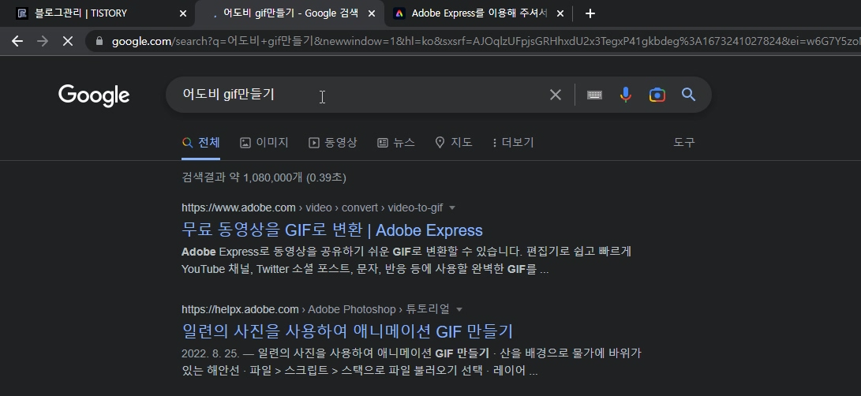Viewport: 861px width, 396px height.
Task: Open the on-screen keyboard input tool
Action: tap(594, 95)
